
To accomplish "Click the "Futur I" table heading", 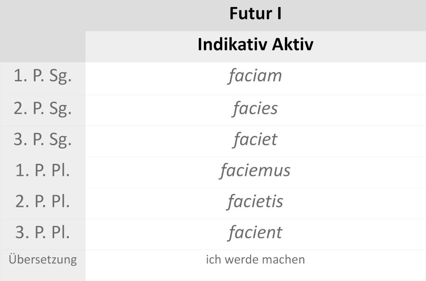I will (255, 14).
